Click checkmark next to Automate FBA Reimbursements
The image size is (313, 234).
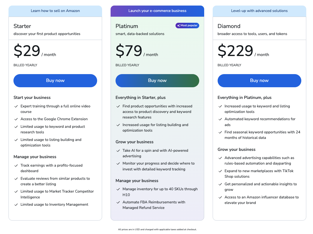[118, 202]
